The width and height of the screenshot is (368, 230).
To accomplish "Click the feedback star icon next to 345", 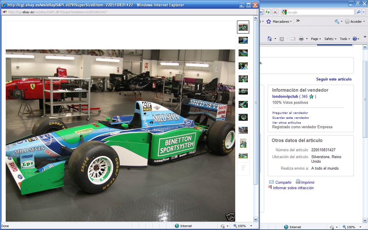I will click(x=311, y=97).
